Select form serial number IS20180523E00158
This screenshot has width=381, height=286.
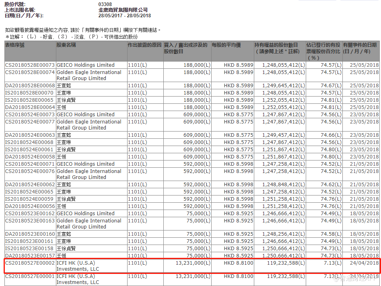29,249
